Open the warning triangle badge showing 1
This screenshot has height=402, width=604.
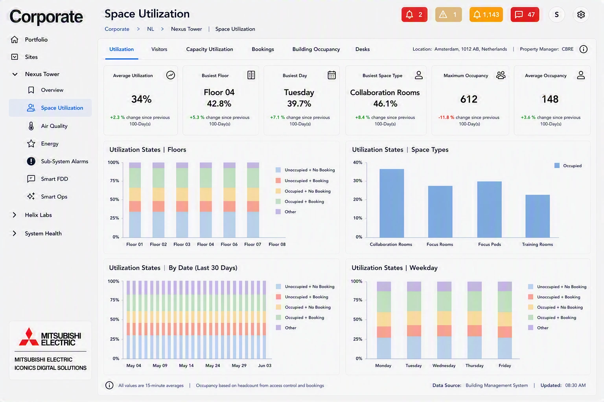pos(449,15)
